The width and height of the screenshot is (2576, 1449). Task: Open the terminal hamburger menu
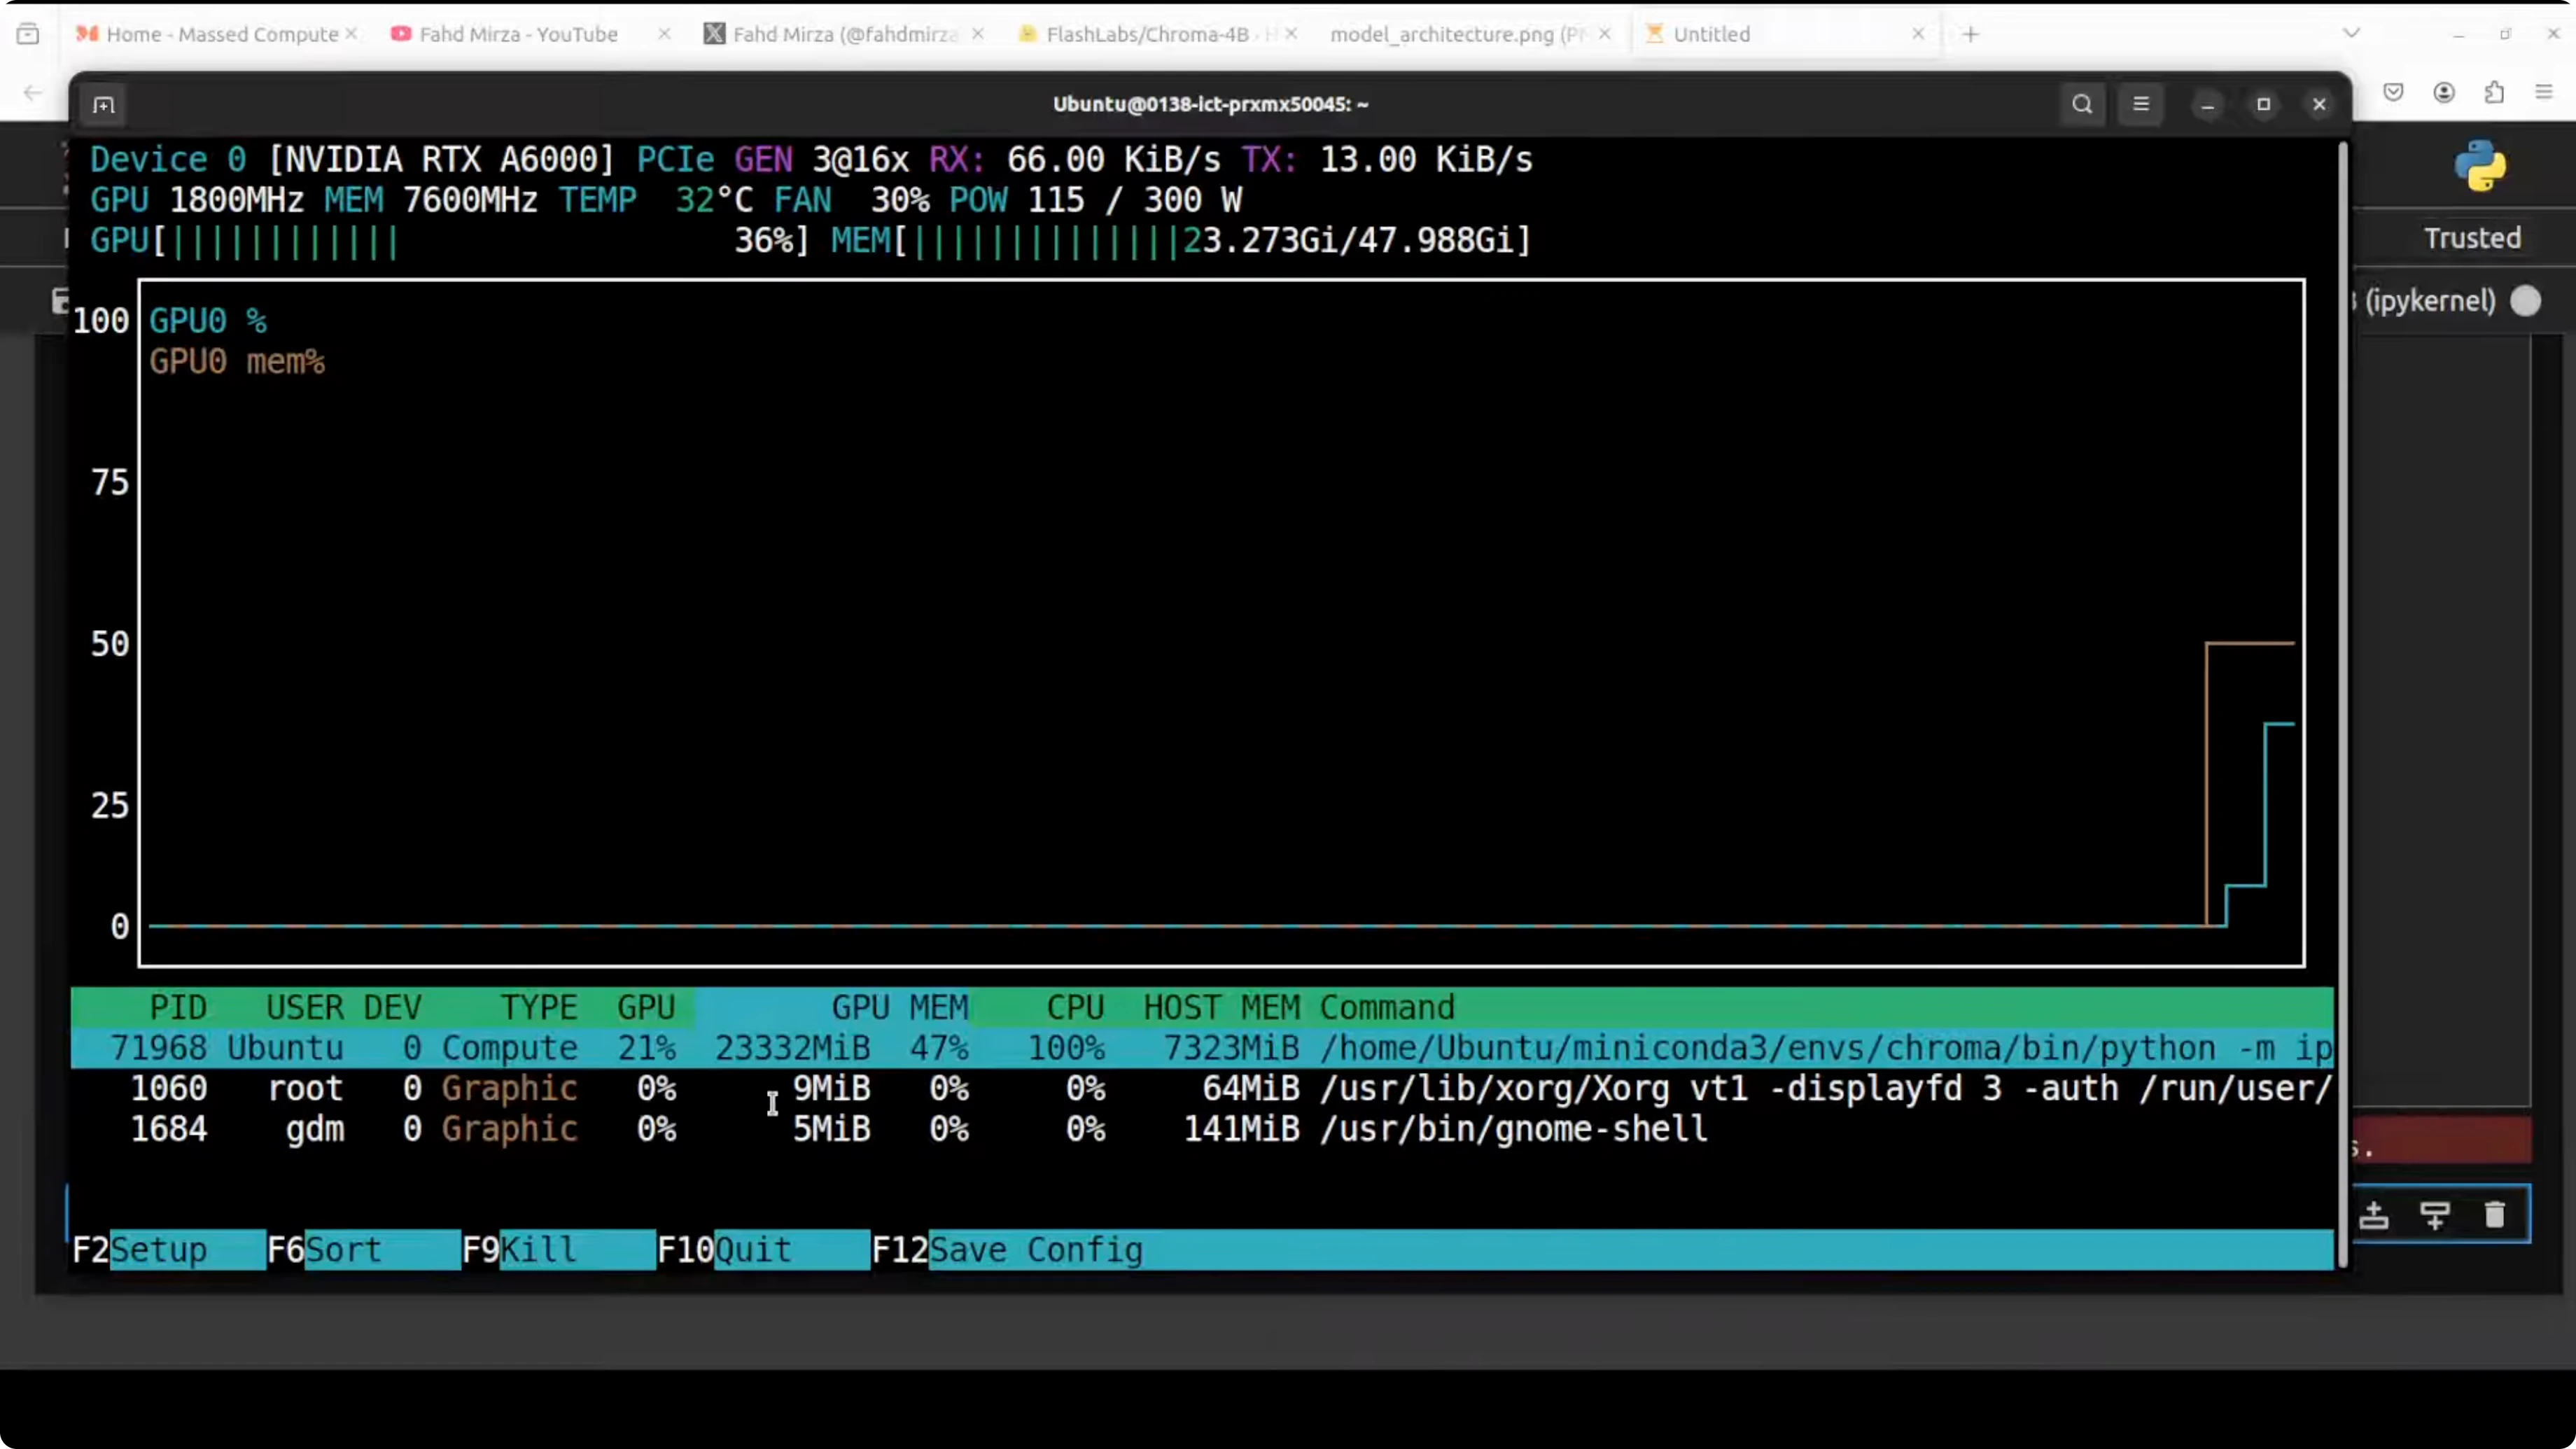coord(2141,104)
